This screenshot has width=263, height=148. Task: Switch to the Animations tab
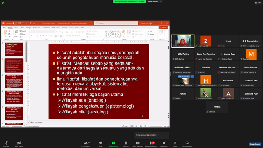coord(46,28)
